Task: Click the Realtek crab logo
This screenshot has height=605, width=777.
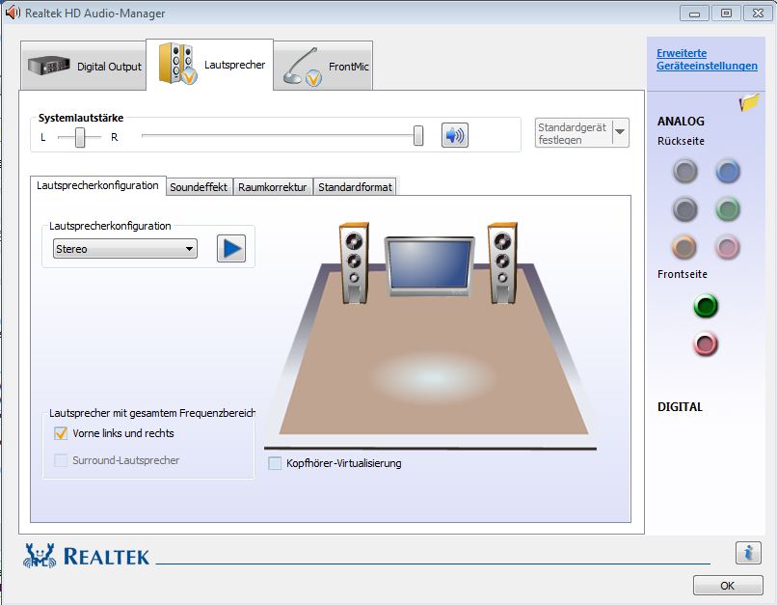Action: pyautogui.click(x=40, y=556)
